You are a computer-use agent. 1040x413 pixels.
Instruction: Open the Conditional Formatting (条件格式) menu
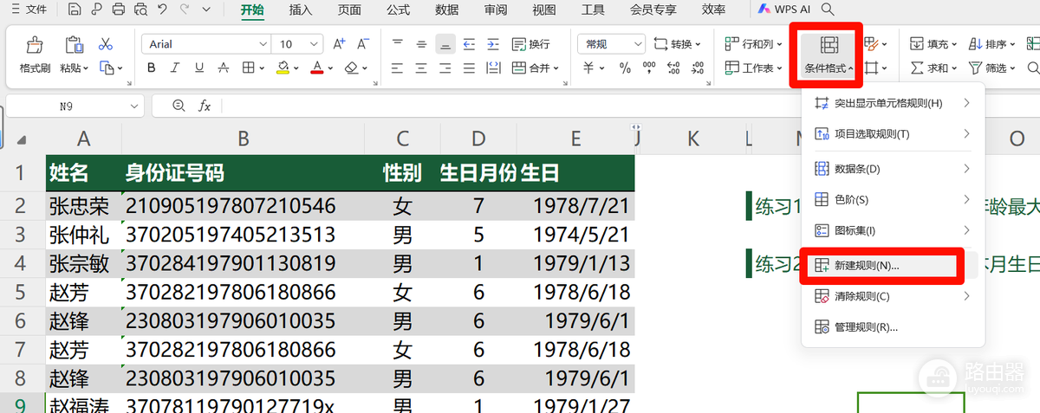(x=829, y=55)
